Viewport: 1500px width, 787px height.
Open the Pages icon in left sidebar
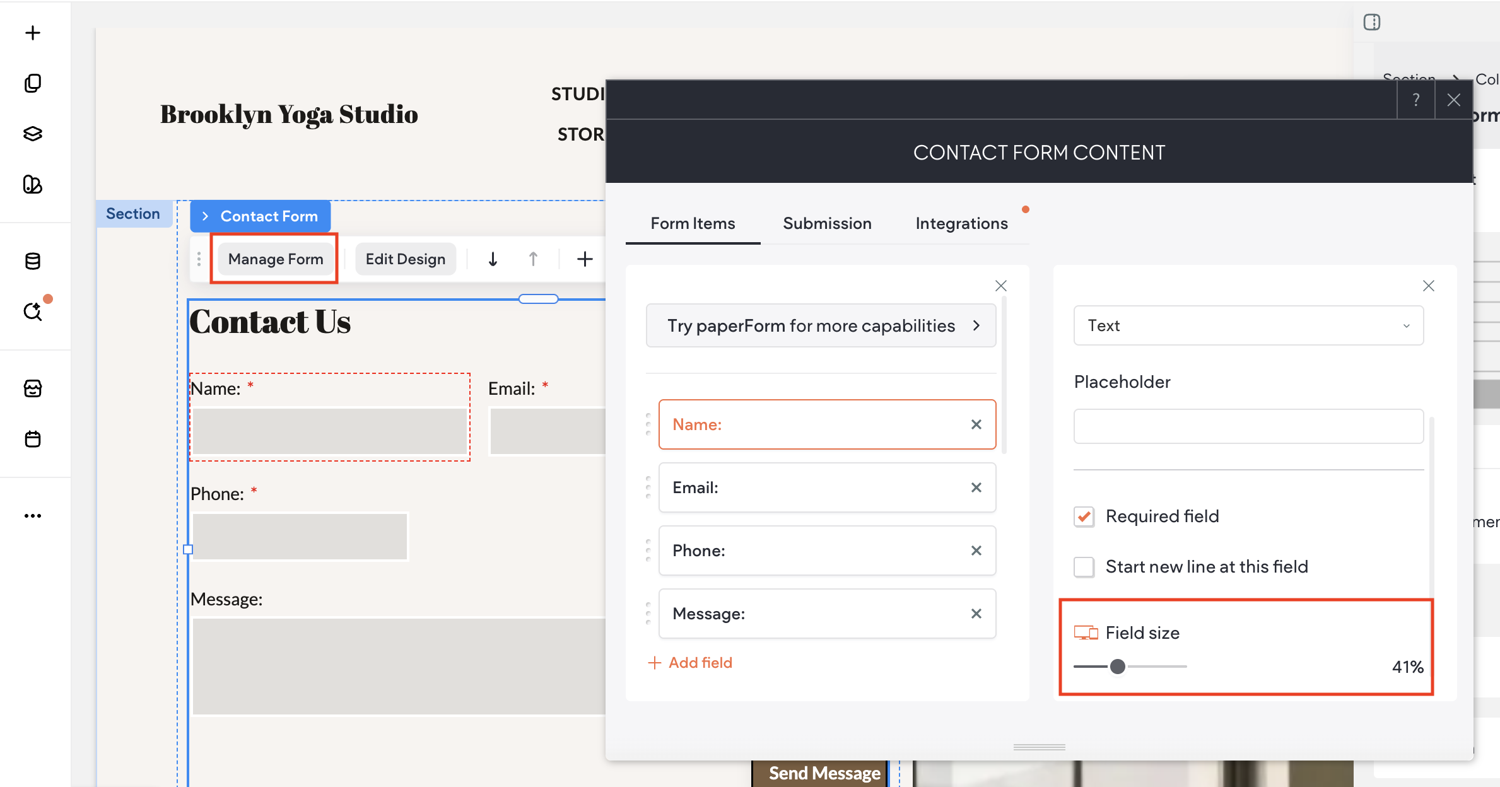coord(33,83)
